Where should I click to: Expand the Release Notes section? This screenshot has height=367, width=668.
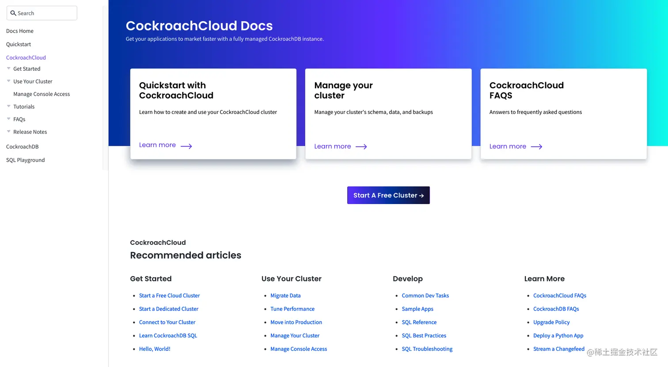tap(8, 132)
